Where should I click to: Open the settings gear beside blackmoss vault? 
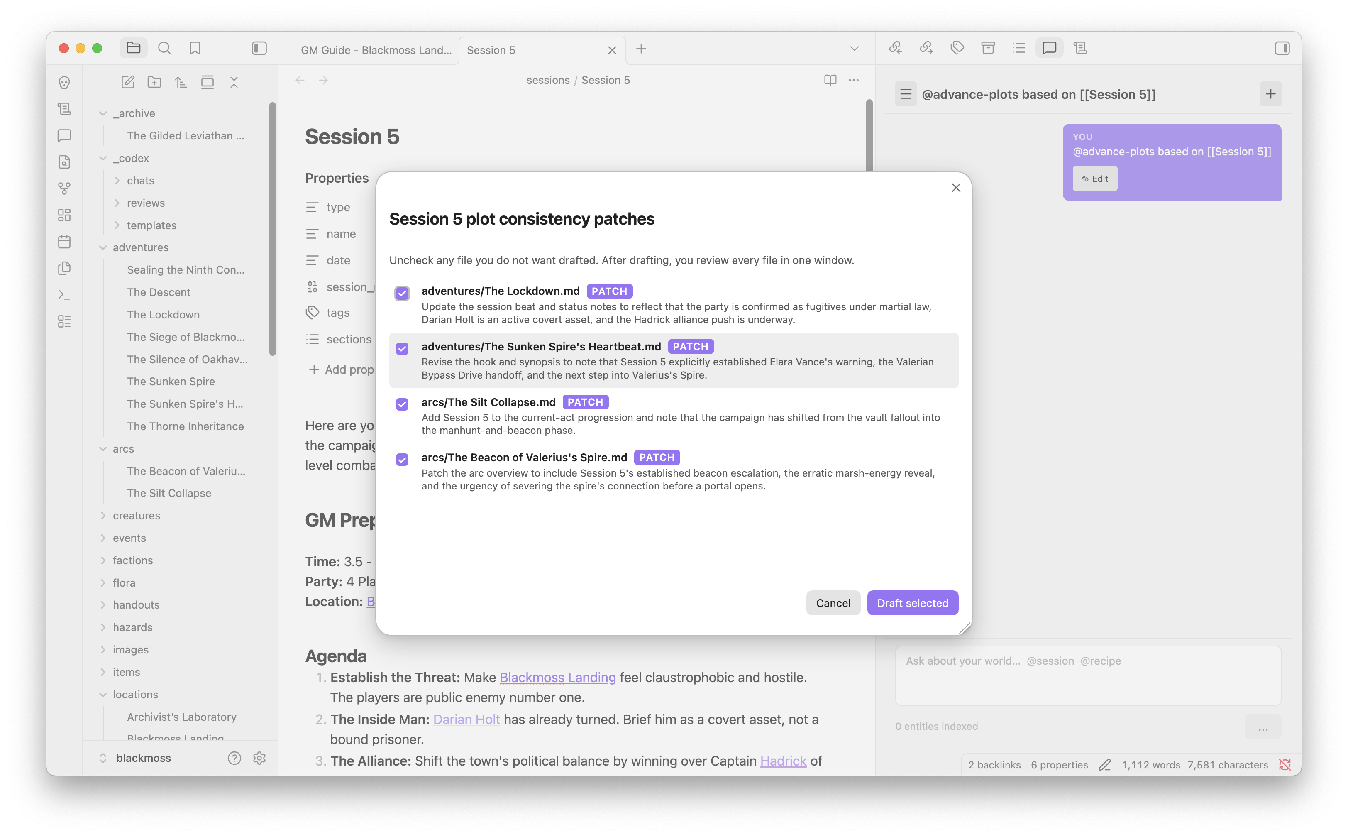click(x=259, y=758)
